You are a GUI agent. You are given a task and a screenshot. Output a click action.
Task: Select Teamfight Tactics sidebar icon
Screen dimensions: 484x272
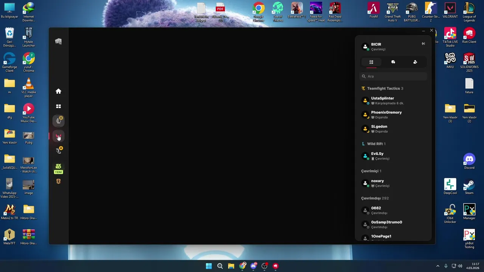tap(58, 151)
